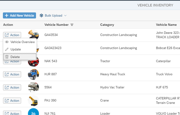Click the John Deere 323 vehicle name
This screenshot has width=180, height=115.
[x=168, y=35]
